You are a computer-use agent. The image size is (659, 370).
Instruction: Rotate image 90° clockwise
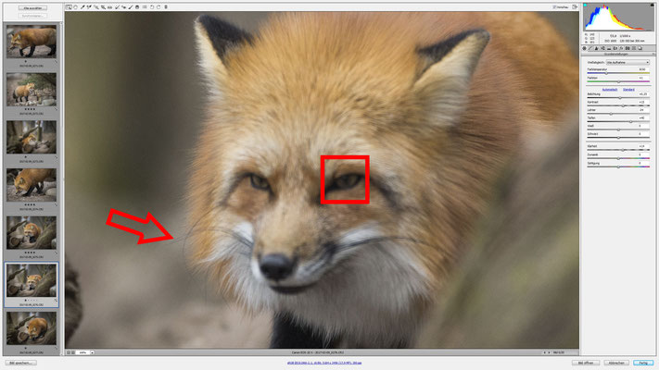(158, 6)
